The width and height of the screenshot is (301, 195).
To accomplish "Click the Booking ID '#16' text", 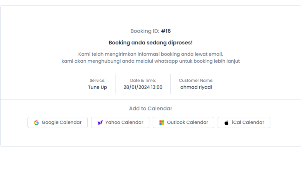I will point(166,31).
